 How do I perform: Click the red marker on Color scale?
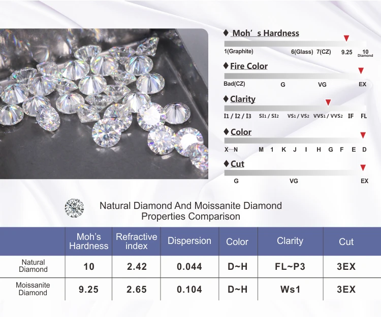[363, 135]
